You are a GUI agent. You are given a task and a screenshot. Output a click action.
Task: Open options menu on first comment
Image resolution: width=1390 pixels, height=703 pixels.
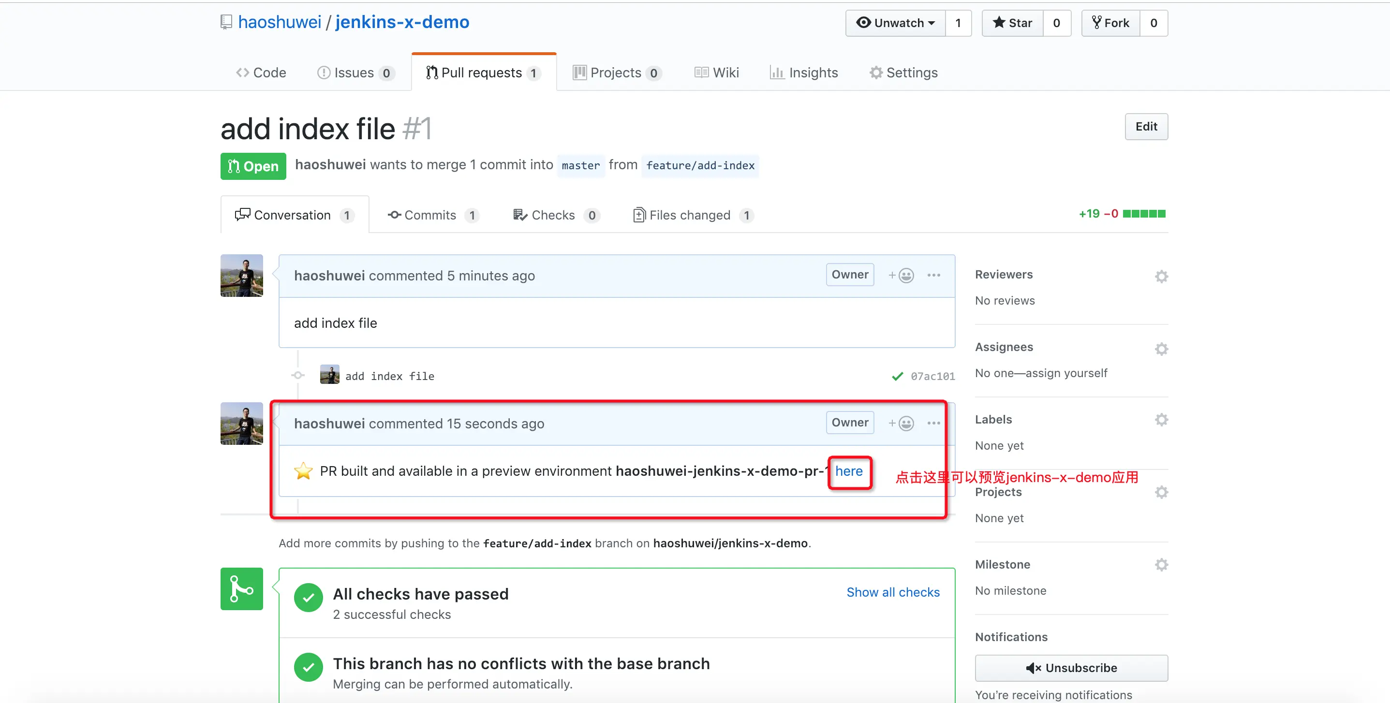[x=933, y=276]
